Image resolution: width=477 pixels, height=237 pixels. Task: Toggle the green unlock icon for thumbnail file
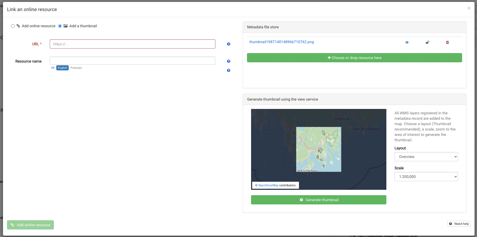[427, 42]
